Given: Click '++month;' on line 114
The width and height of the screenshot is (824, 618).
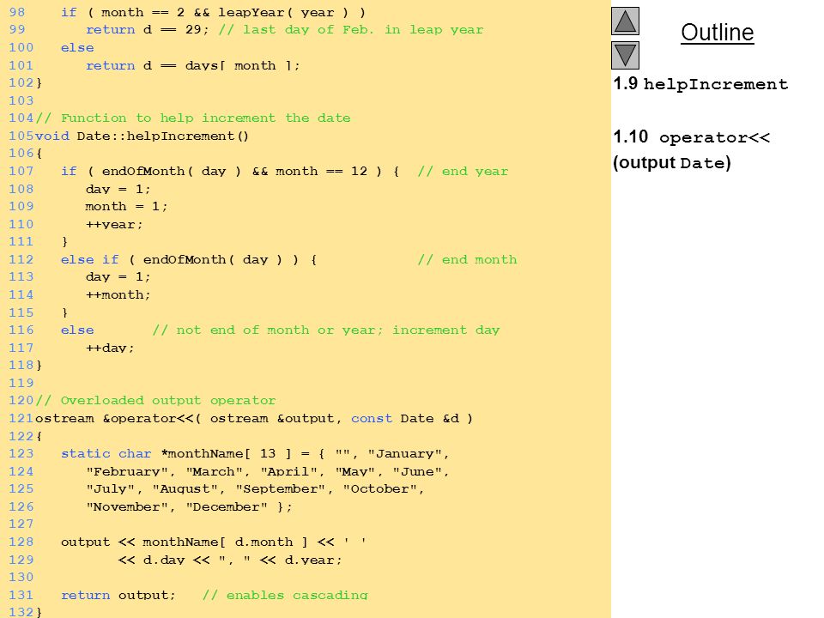Looking at the screenshot, I should (118, 294).
